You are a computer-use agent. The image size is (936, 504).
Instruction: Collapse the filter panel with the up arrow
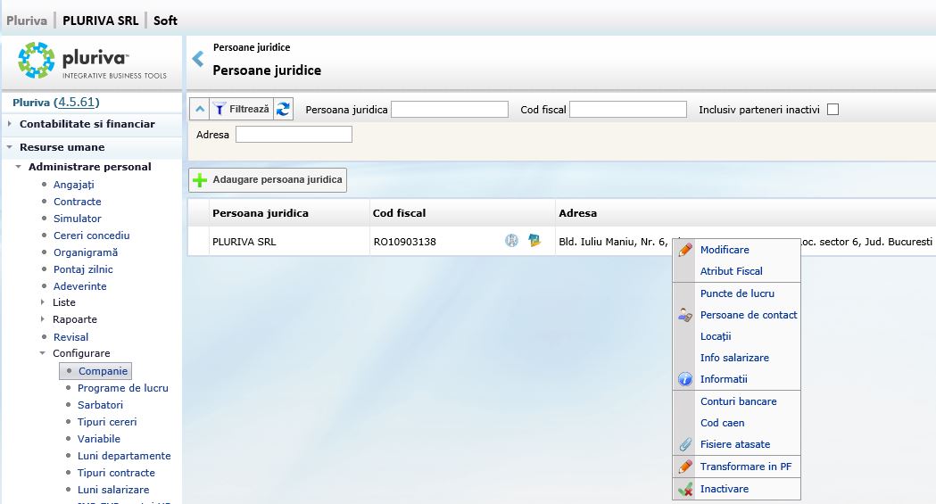tap(200, 109)
